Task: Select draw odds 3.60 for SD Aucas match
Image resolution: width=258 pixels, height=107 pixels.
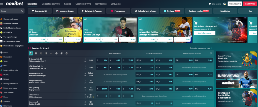Action: (55, 39)
